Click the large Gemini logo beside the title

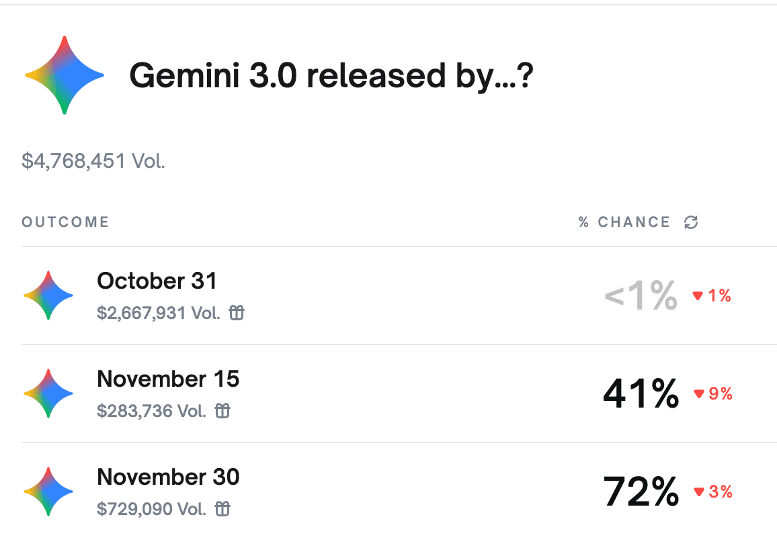[64, 75]
